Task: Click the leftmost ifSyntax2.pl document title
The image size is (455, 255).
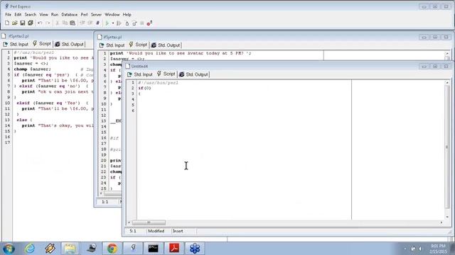Action: click(18, 36)
